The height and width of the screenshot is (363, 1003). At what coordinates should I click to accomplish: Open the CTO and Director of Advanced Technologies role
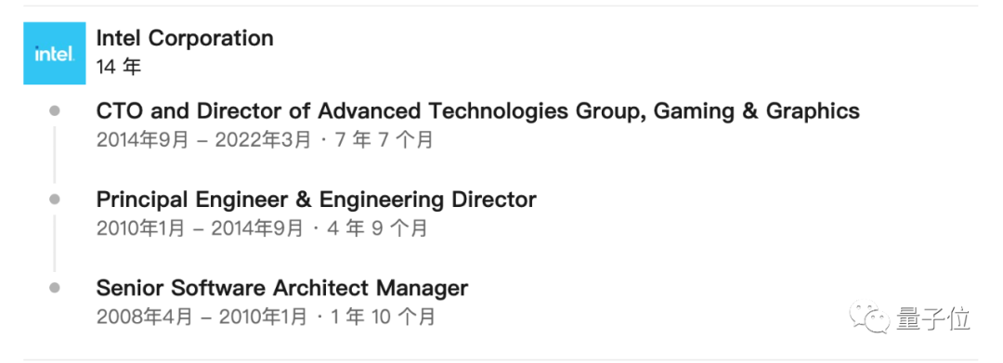point(478,111)
